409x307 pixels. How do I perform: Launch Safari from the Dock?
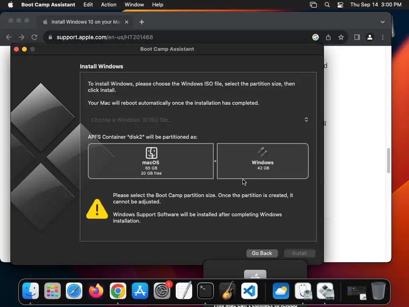74,291
